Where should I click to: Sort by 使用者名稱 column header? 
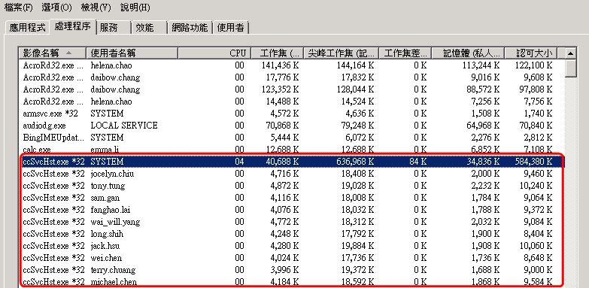coord(132,53)
